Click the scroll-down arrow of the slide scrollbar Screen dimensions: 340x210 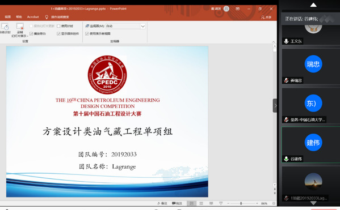(x=275, y=185)
